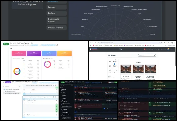Viewport: 177px width, 121px height.
Task: Select the Deployment & DevOps category
Action: pos(56,20)
